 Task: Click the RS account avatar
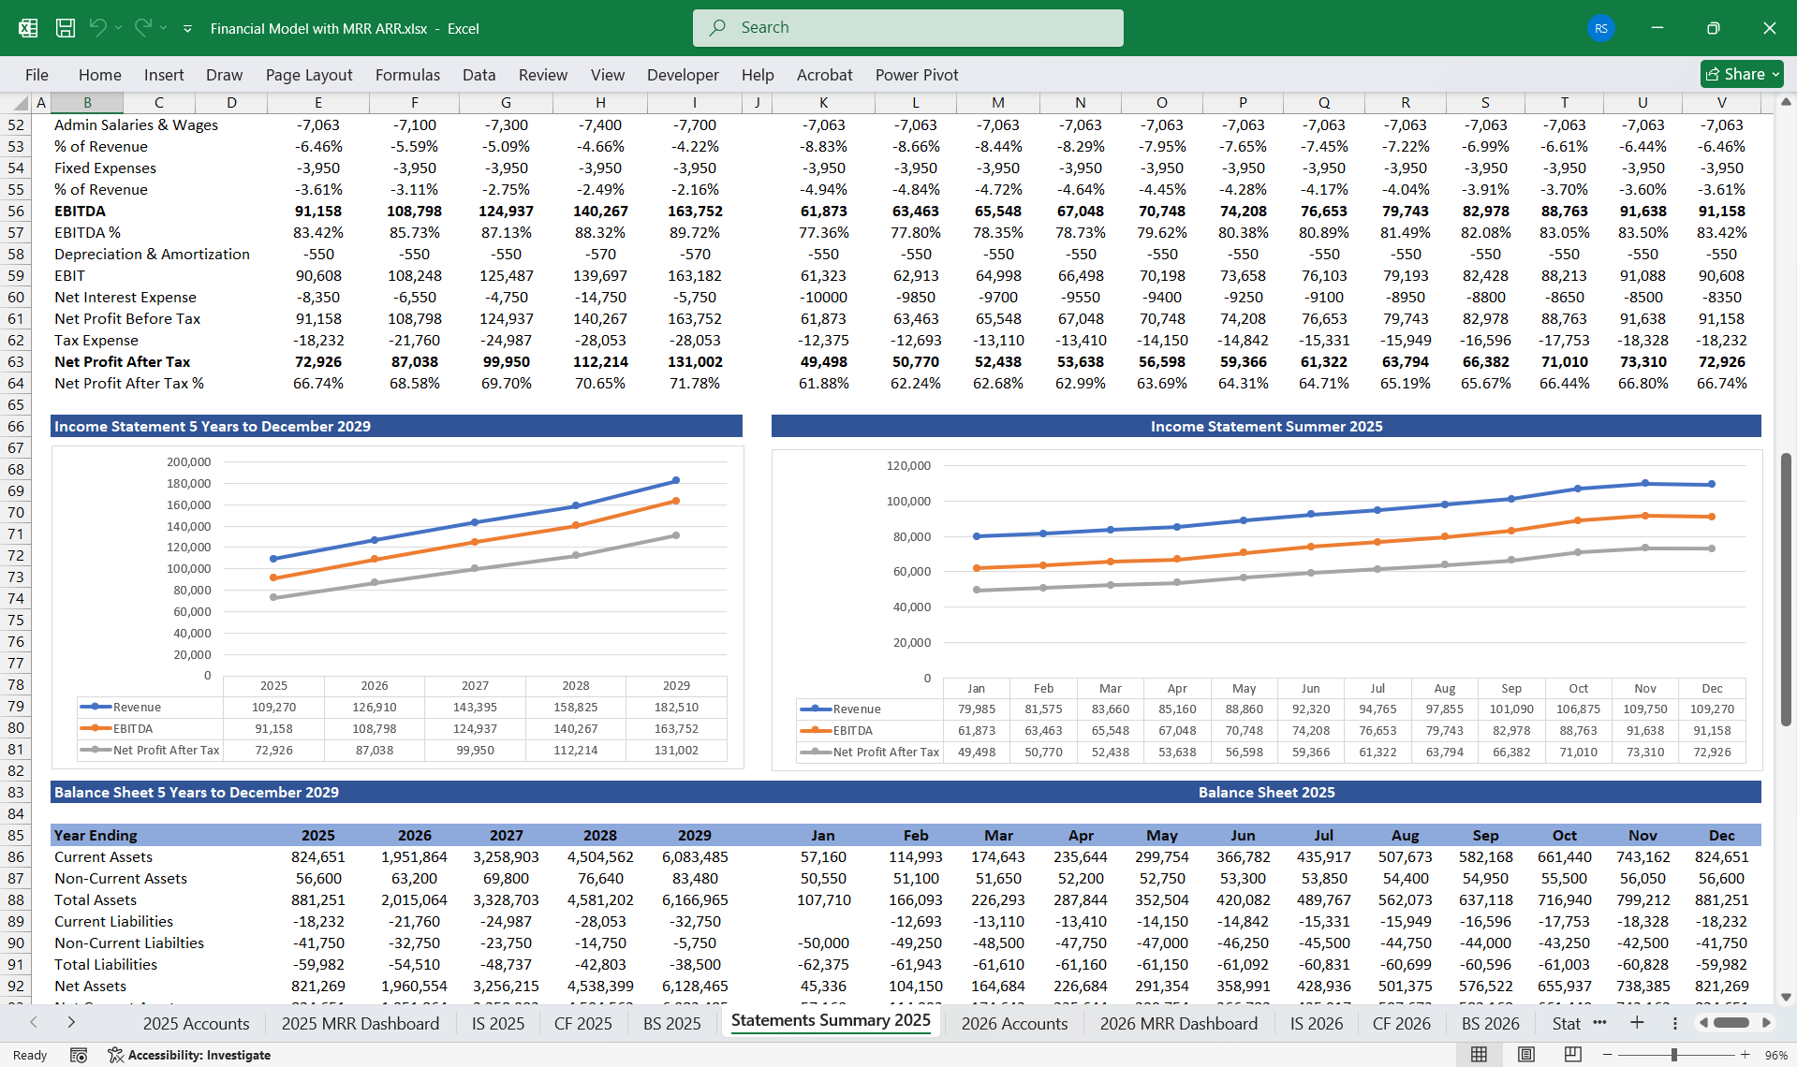tap(1600, 28)
